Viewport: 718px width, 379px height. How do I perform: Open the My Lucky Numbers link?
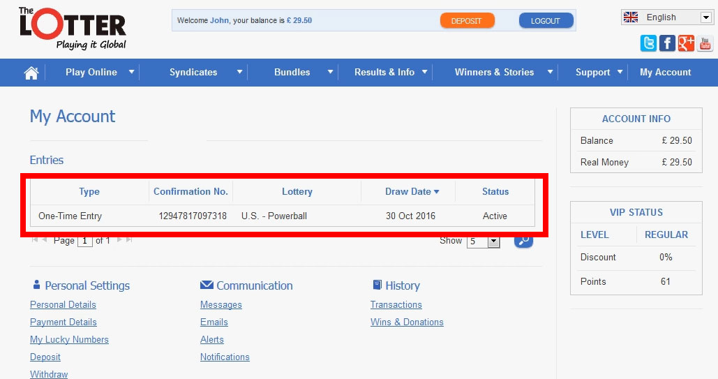click(69, 340)
